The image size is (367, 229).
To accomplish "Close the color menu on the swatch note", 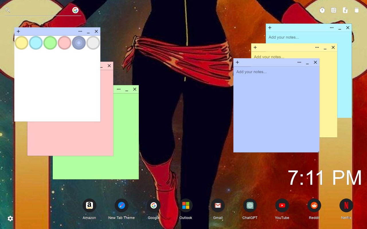I will coord(80,31).
